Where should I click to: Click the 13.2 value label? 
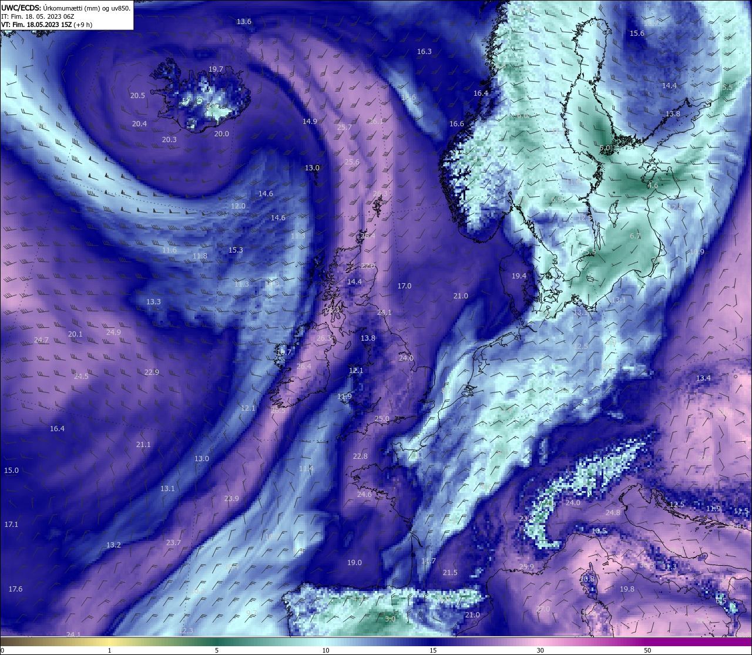tap(113, 545)
